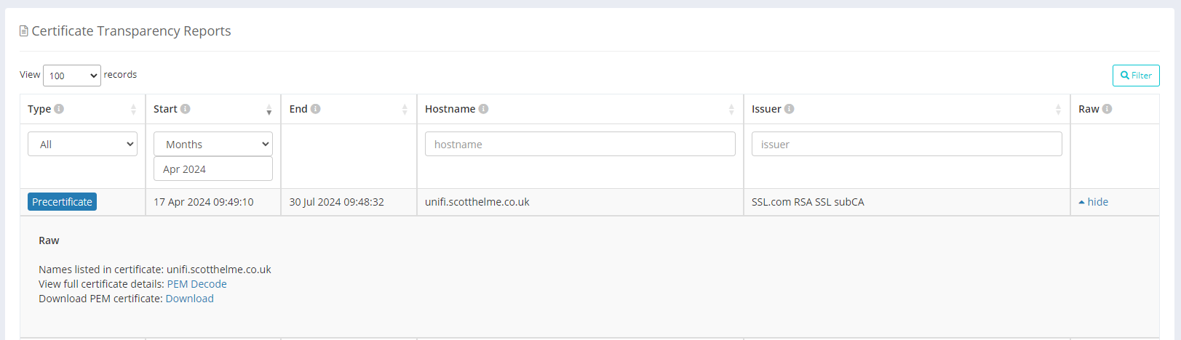Open the PEM Decode link
Viewport: 1181px width, 340px height.
coord(196,284)
